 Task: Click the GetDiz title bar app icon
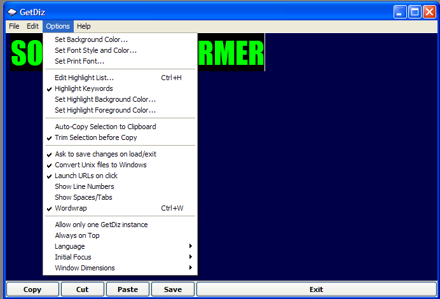(x=12, y=11)
